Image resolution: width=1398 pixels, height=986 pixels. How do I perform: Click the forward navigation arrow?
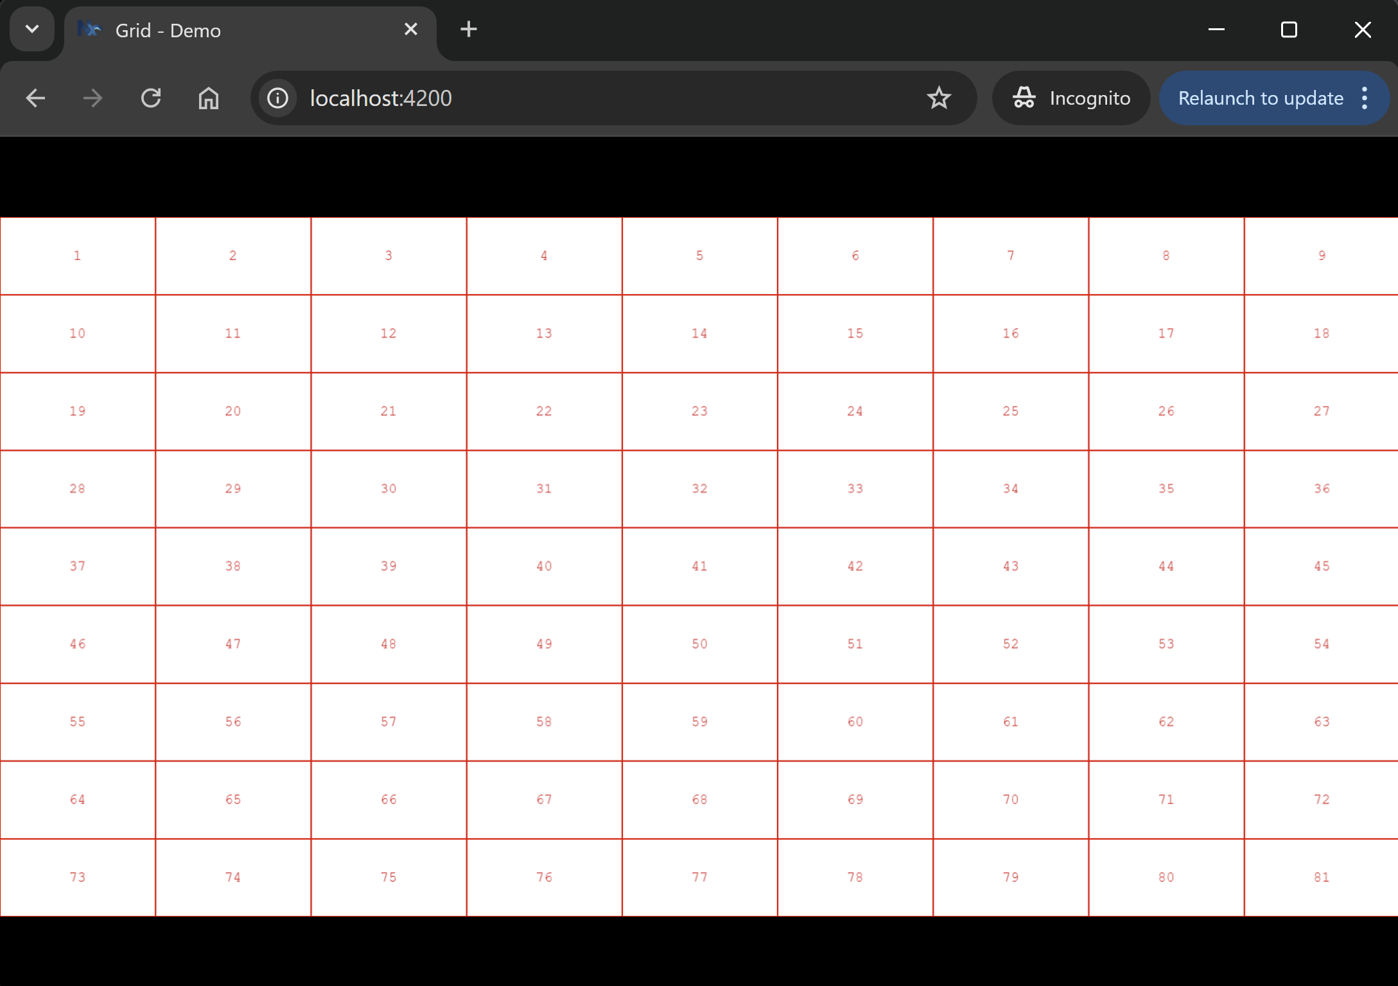click(x=93, y=98)
